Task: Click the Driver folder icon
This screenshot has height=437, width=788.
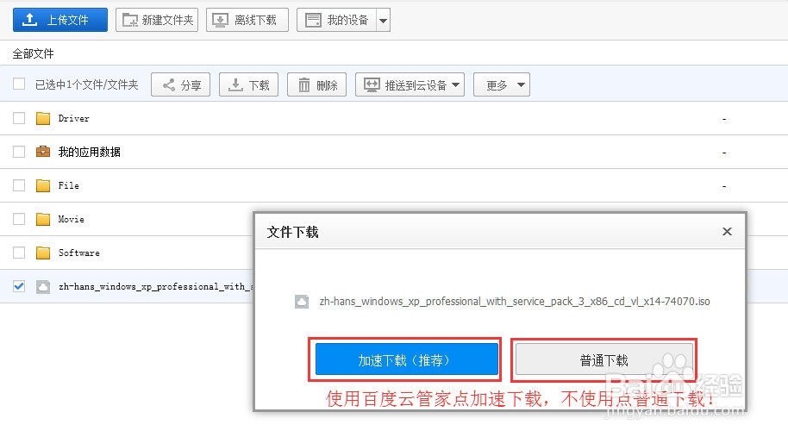Action: click(43, 119)
